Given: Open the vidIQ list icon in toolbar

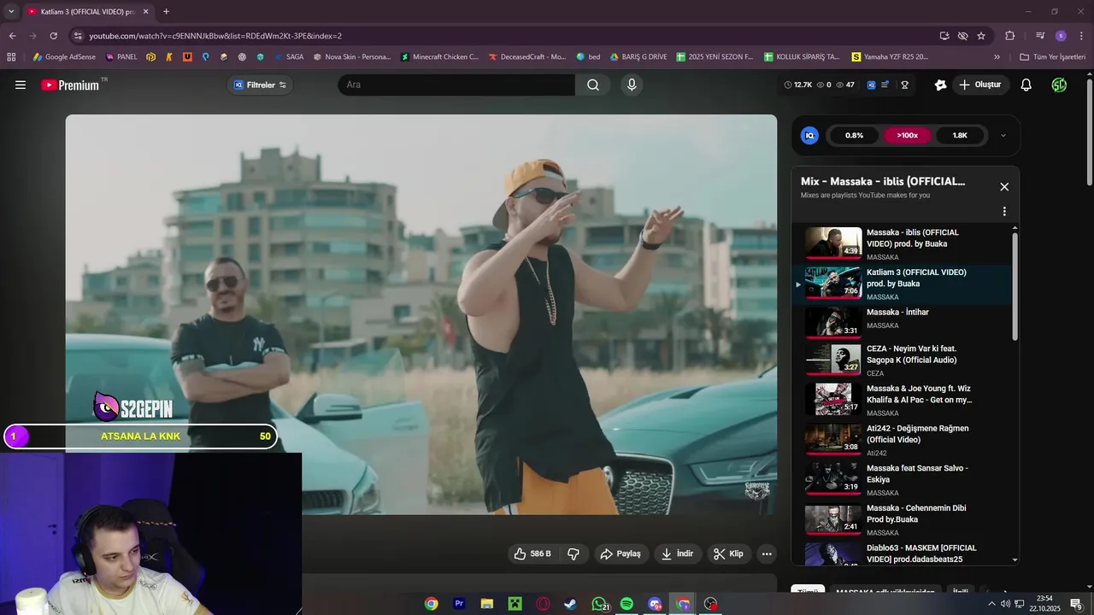Looking at the screenshot, I should [x=885, y=85].
